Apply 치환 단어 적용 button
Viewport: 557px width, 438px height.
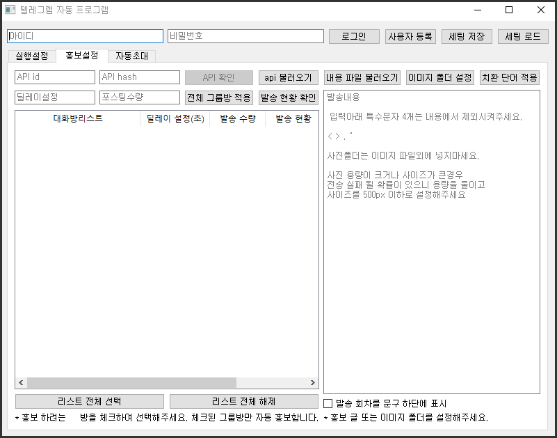510,77
